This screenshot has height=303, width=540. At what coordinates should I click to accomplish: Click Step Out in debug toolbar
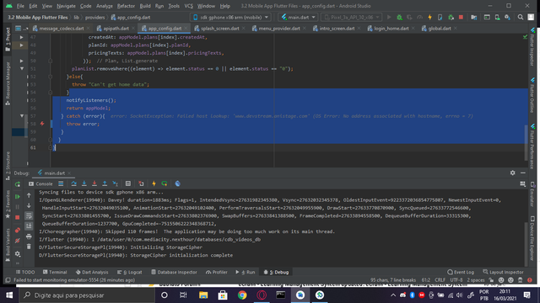tap(105, 183)
